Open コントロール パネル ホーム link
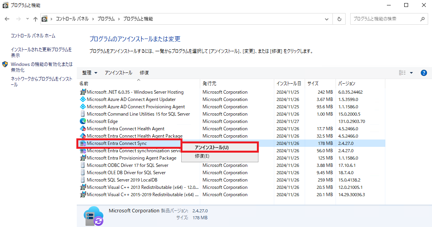This screenshot has height=227, width=432. click(x=33, y=36)
